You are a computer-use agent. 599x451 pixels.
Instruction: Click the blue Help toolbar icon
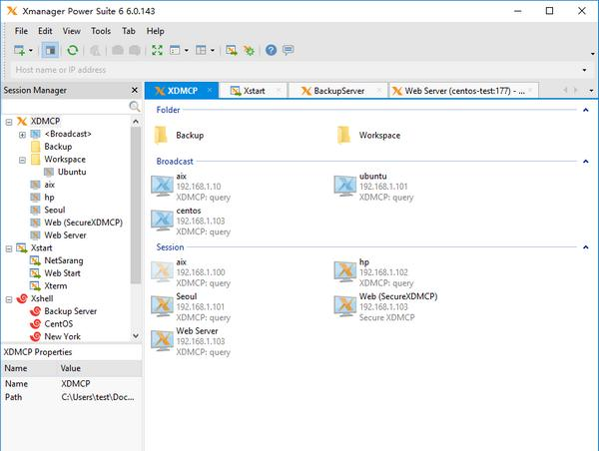tap(271, 50)
